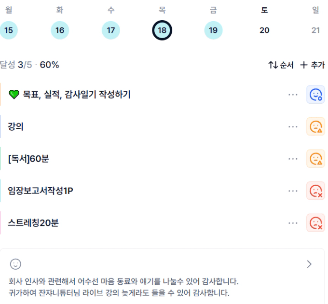Open the 스트레칭20분 task item

(33, 223)
